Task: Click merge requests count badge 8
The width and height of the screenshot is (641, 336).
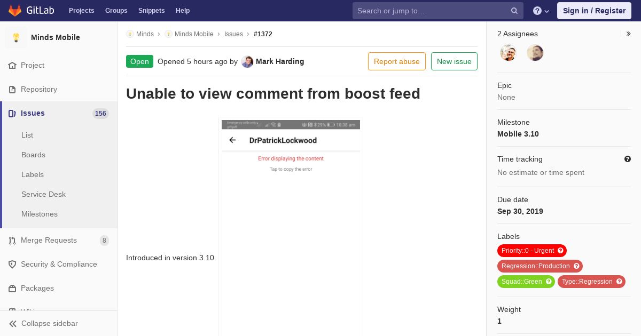Action: 104,241
